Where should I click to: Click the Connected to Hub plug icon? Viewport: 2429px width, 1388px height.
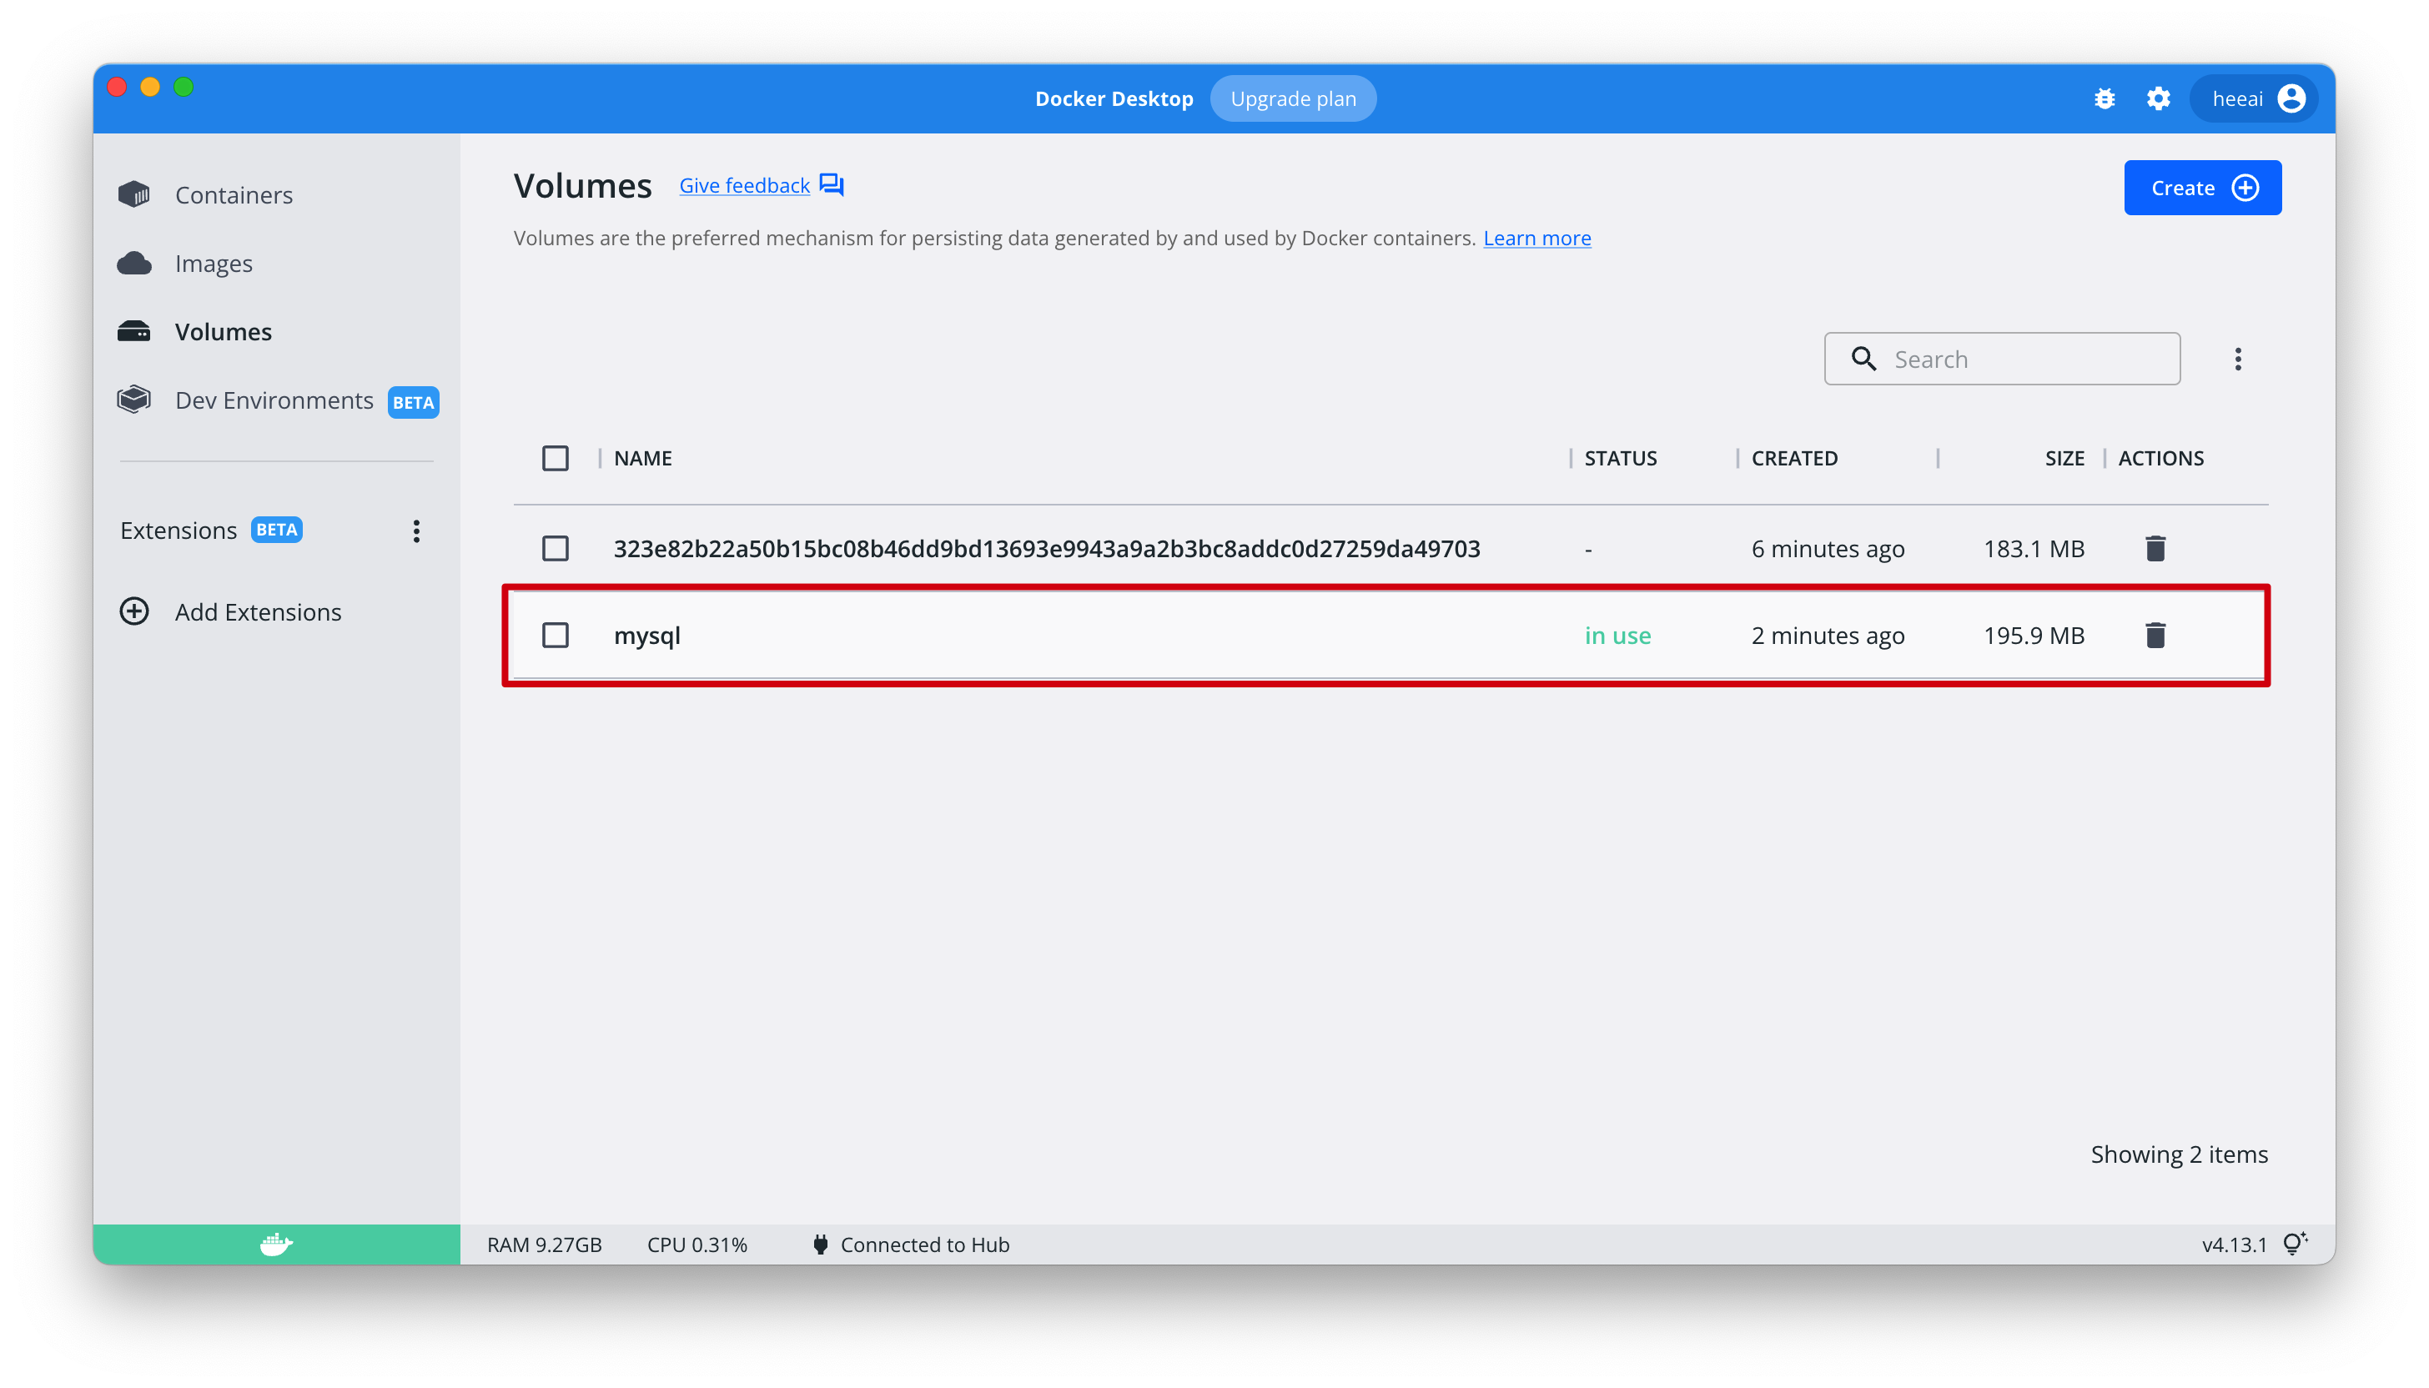tap(820, 1244)
